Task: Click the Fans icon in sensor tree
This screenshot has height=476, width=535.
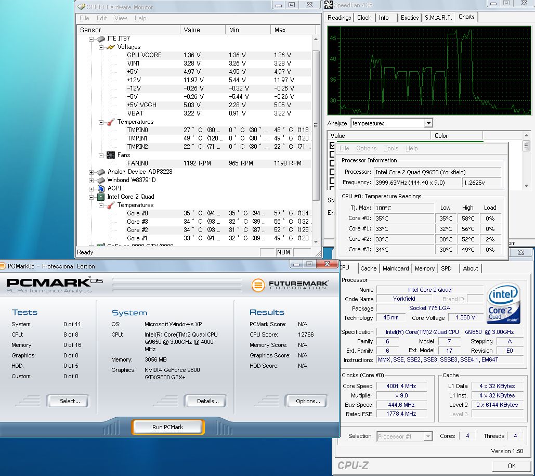Action: (x=110, y=155)
